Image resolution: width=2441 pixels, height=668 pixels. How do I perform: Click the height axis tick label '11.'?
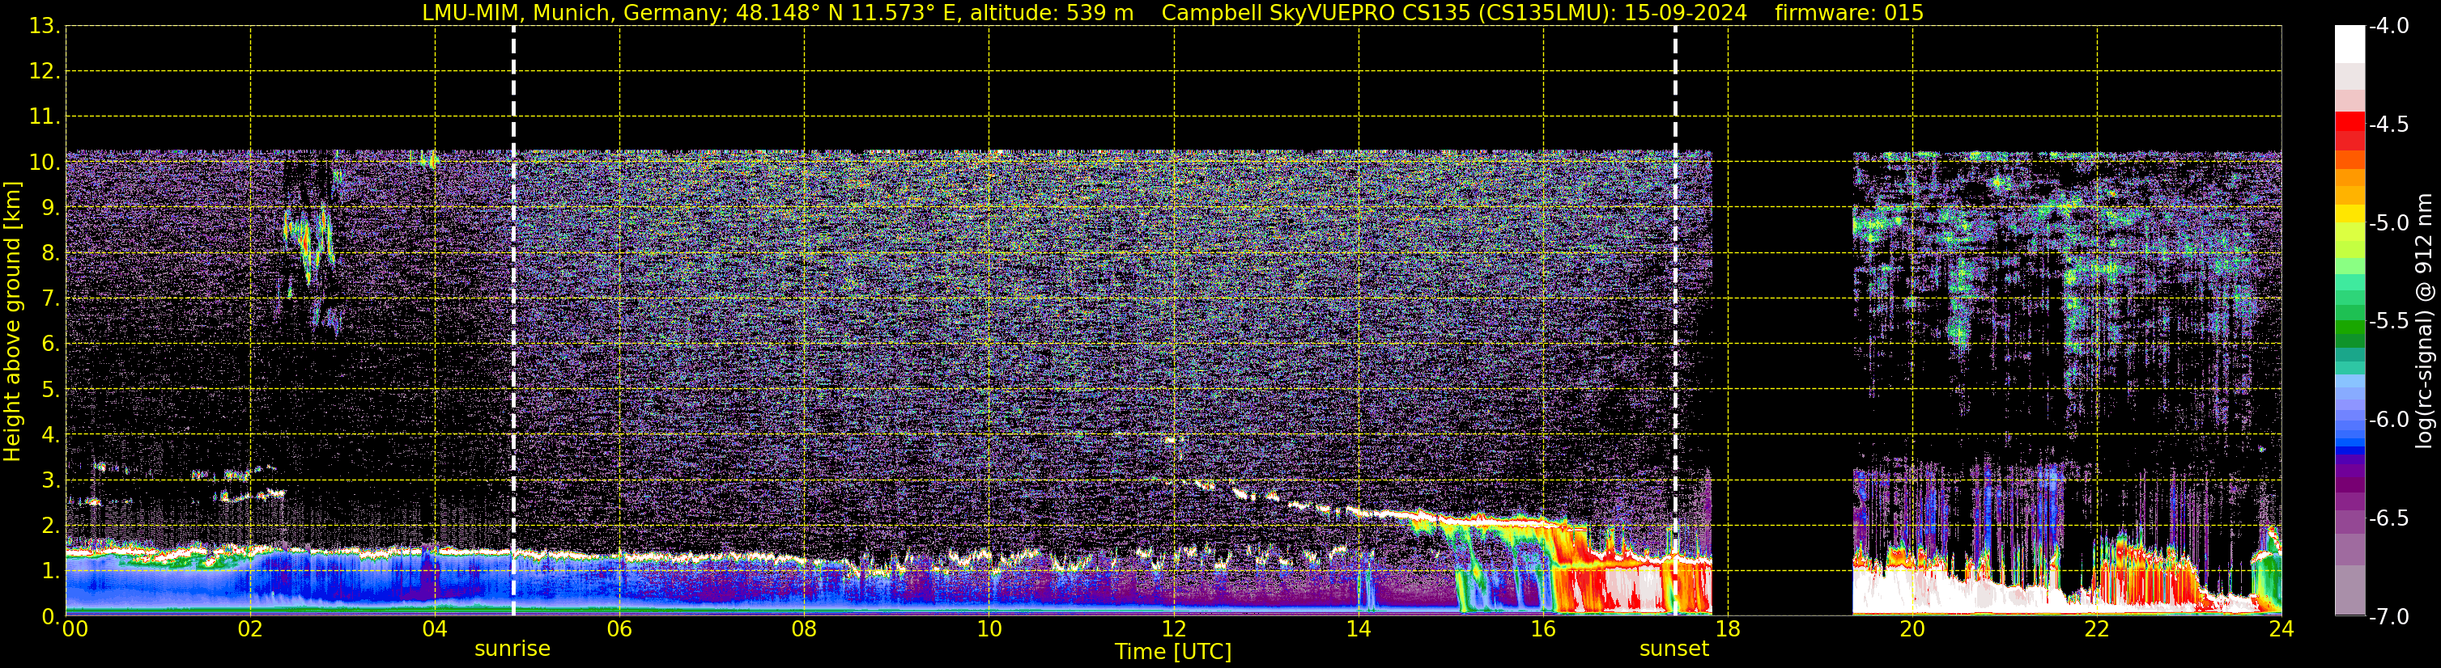point(45,117)
